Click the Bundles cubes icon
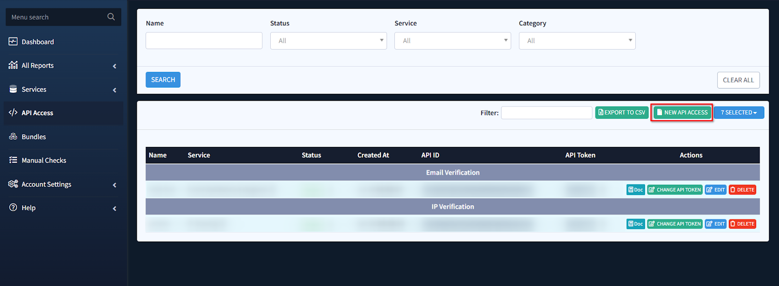 click(x=13, y=137)
